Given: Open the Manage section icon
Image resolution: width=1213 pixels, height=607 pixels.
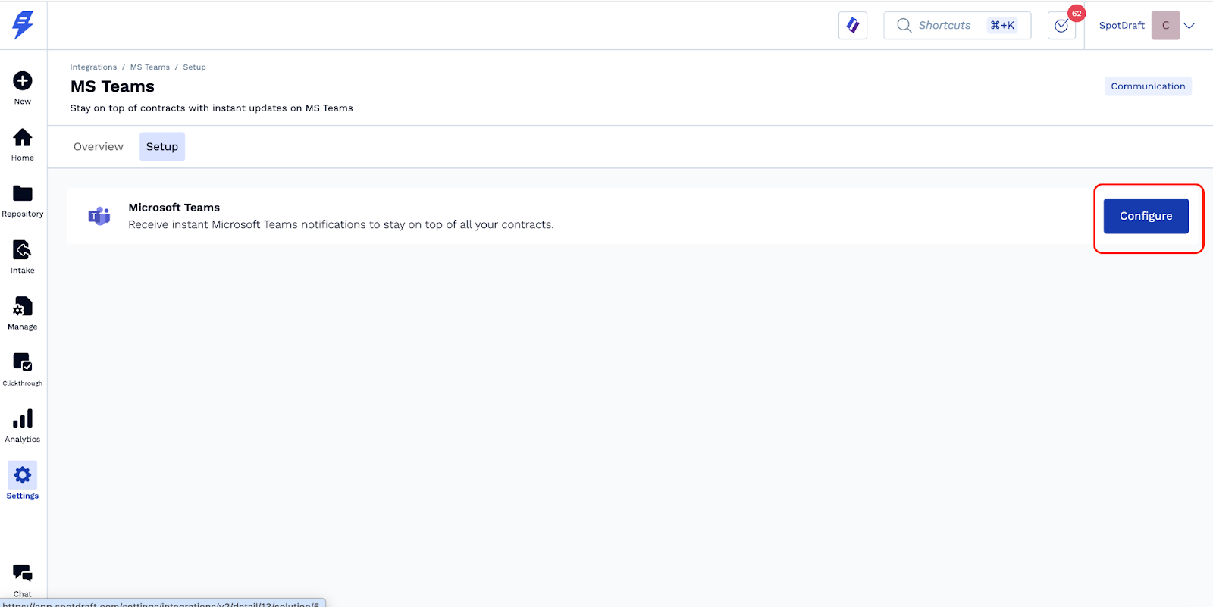Looking at the screenshot, I should (x=23, y=307).
